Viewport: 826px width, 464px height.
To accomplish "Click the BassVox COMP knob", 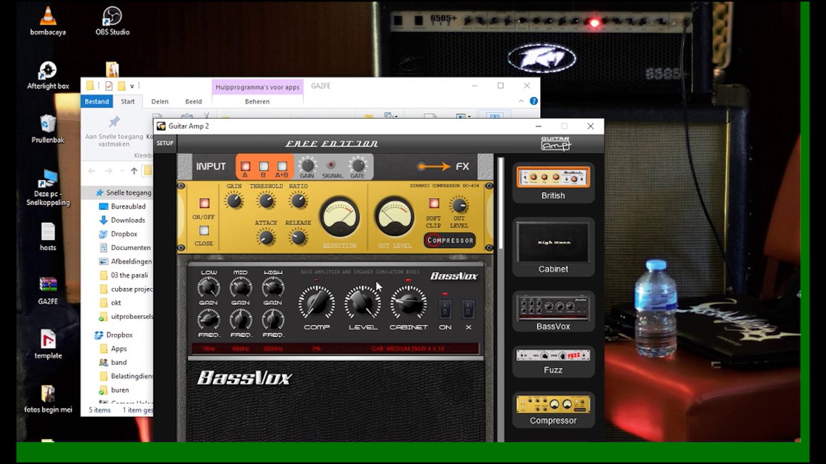I will [317, 303].
